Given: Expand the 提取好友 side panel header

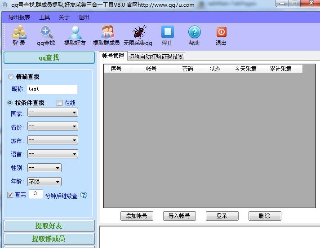Looking at the screenshot, I should point(49,226).
